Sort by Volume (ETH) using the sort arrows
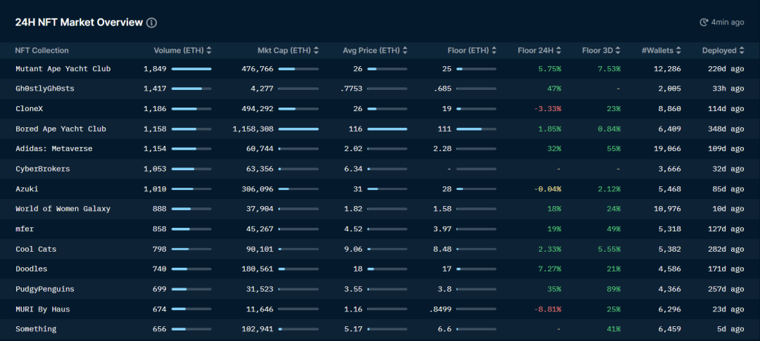Screen dimensions: 760x341 [209, 51]
